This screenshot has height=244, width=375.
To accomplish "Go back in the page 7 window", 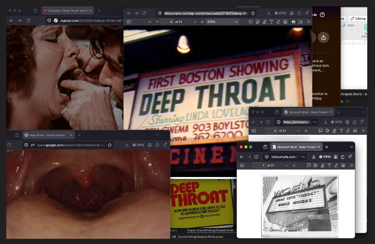I will [x=242, y=157].
